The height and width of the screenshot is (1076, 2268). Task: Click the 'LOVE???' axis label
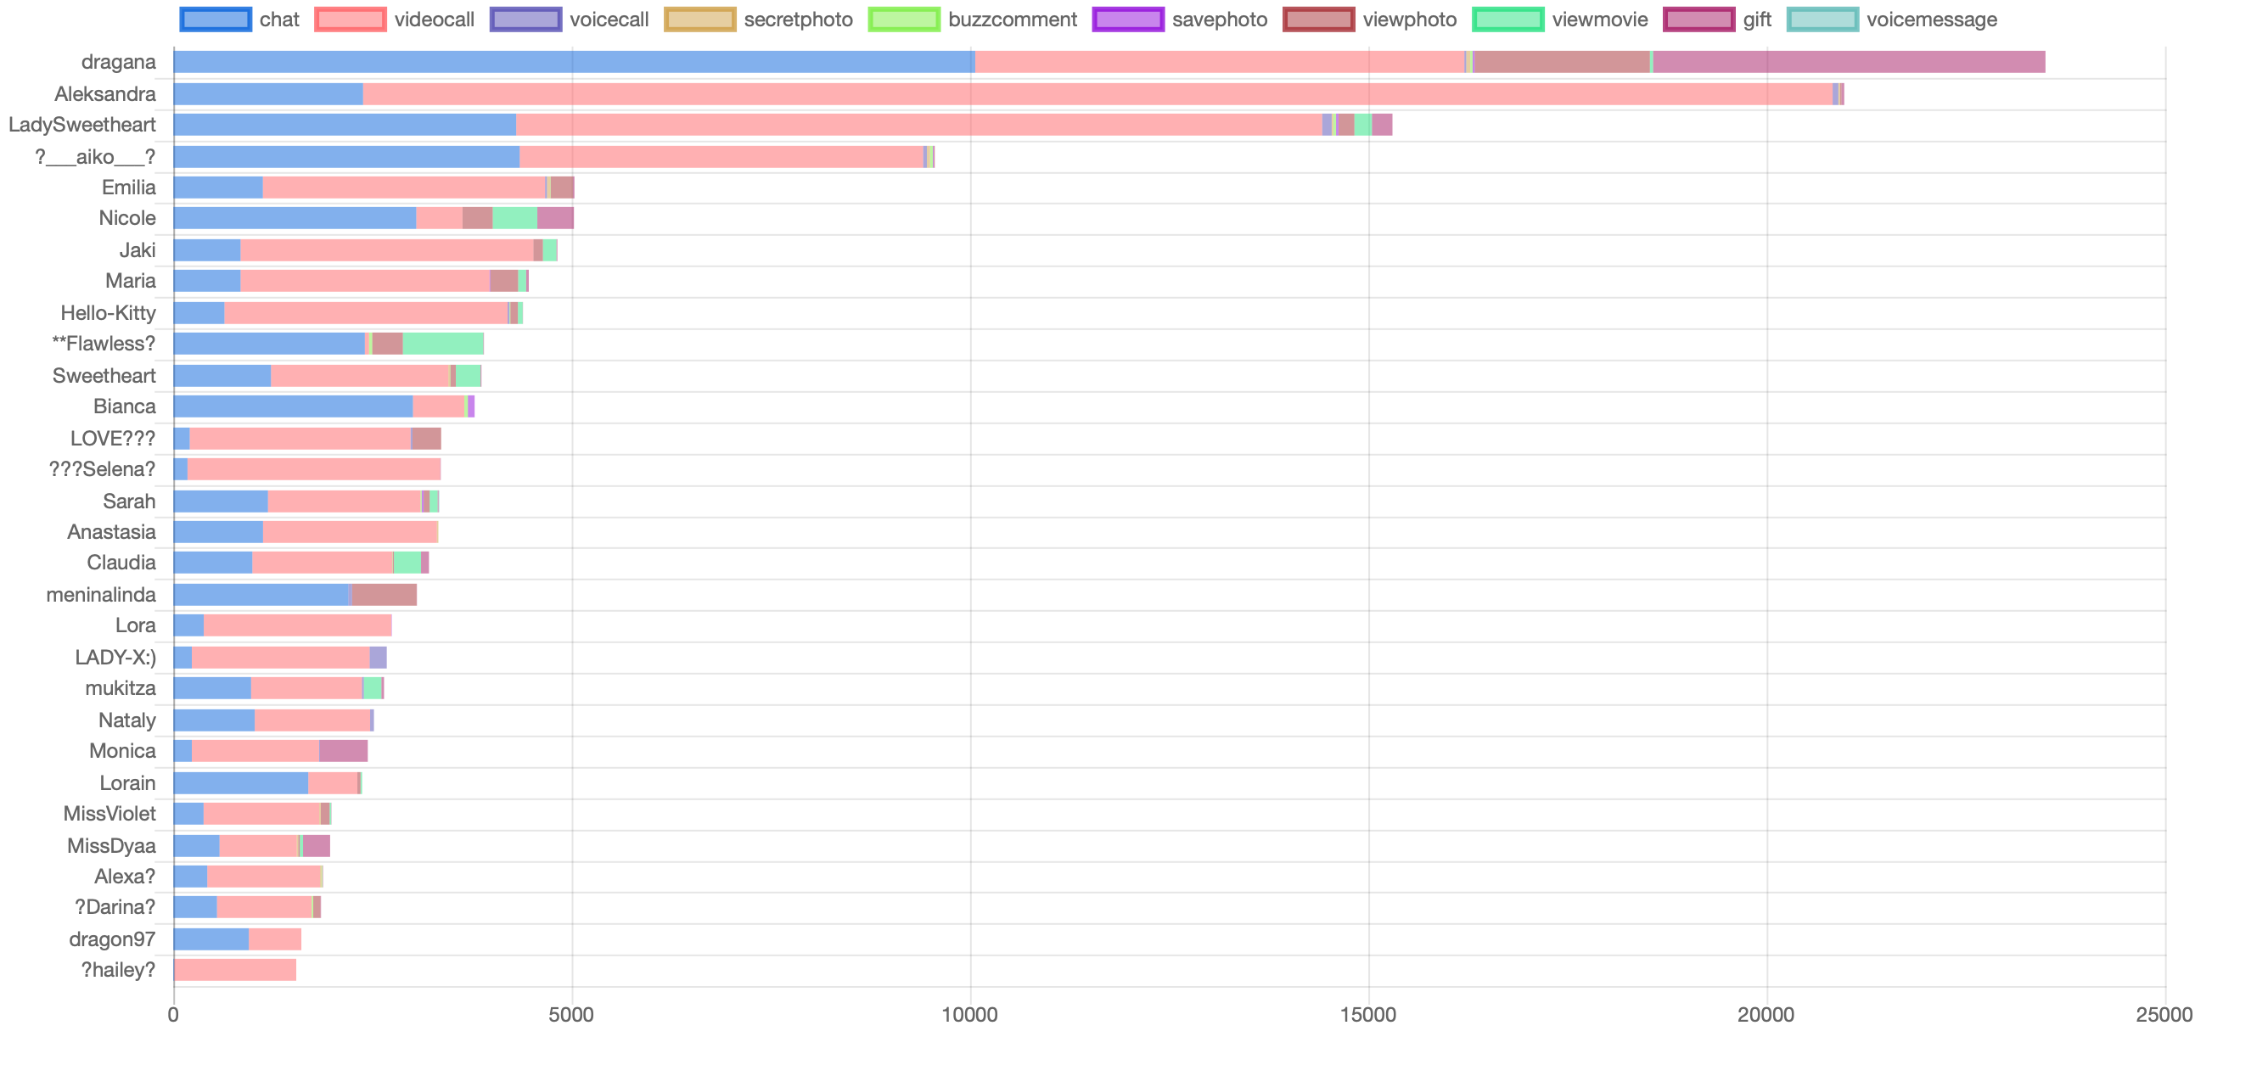coord(113,439)
